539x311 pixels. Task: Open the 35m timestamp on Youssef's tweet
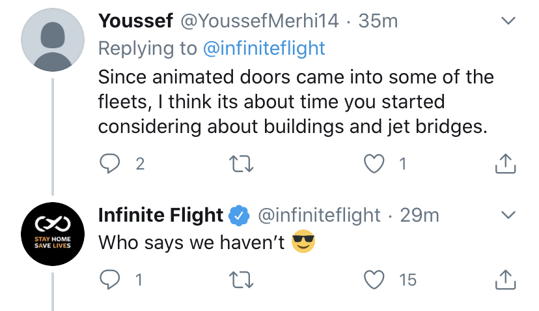coord(378,21)
